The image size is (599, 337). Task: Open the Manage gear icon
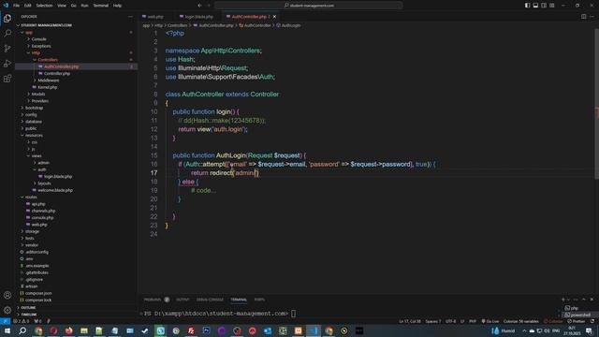7,310
